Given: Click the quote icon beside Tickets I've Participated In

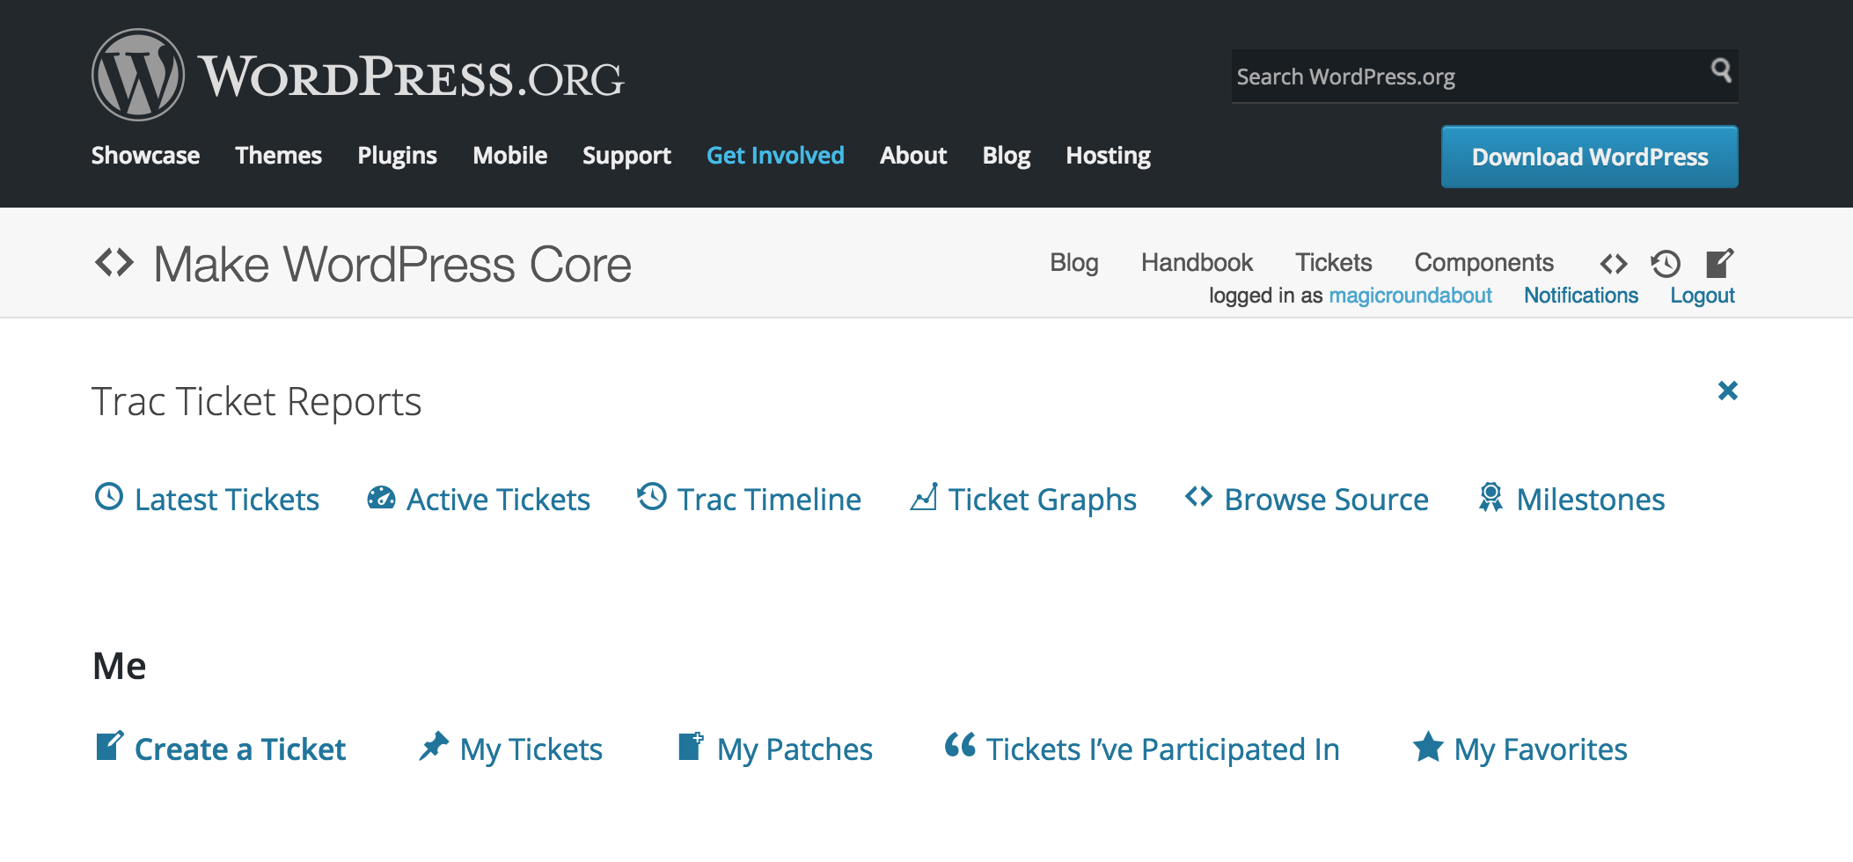Looking at the screenshot, I should coord(960,745).
